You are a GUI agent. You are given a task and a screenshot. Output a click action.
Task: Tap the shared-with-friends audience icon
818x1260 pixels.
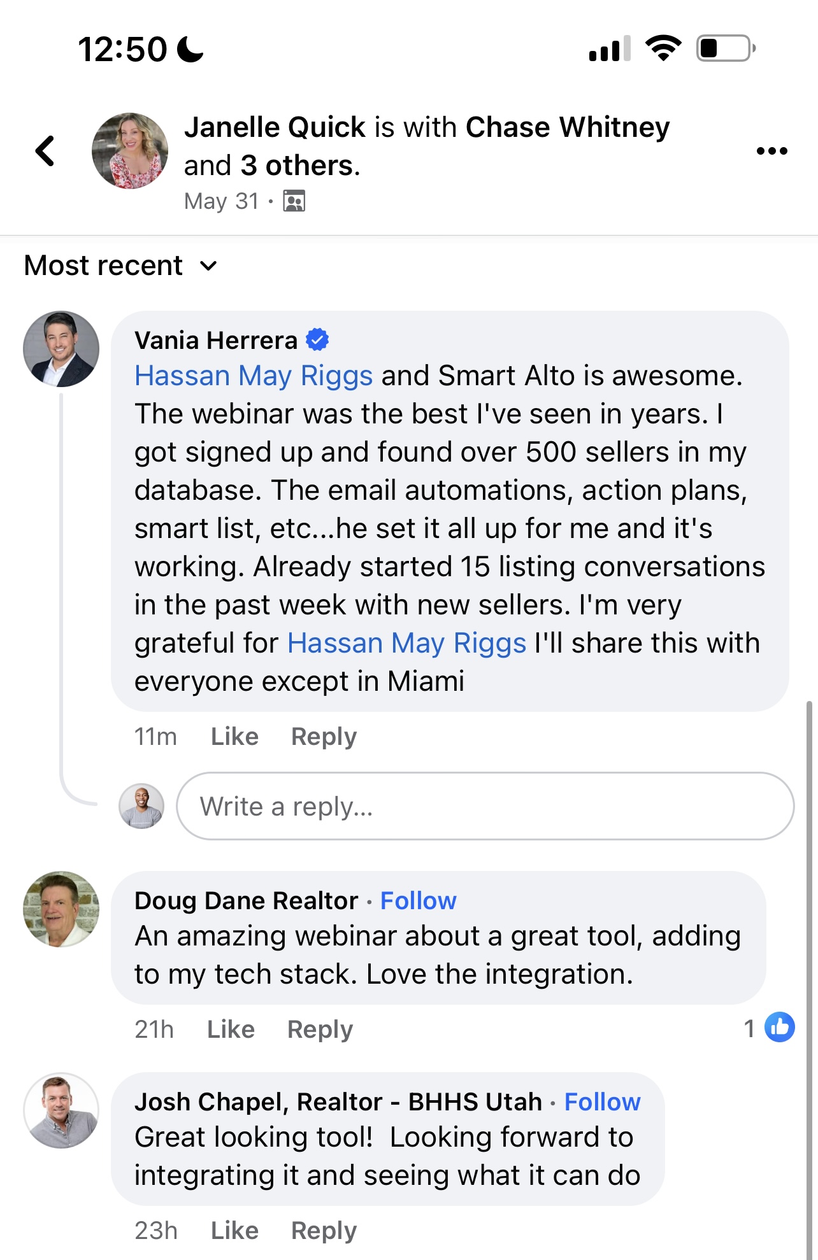294,201
